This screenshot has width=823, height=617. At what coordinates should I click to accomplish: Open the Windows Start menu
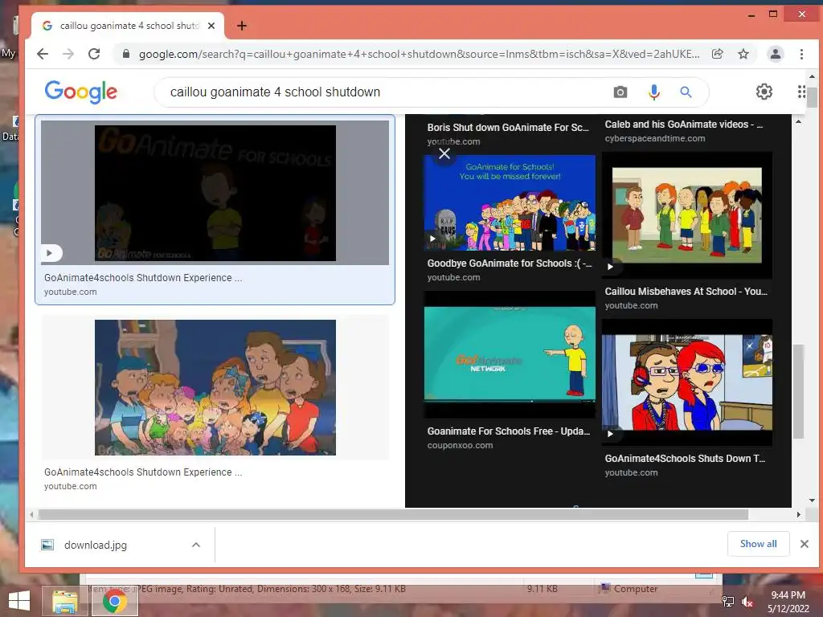pyautogui.click(x=19, y=601)
